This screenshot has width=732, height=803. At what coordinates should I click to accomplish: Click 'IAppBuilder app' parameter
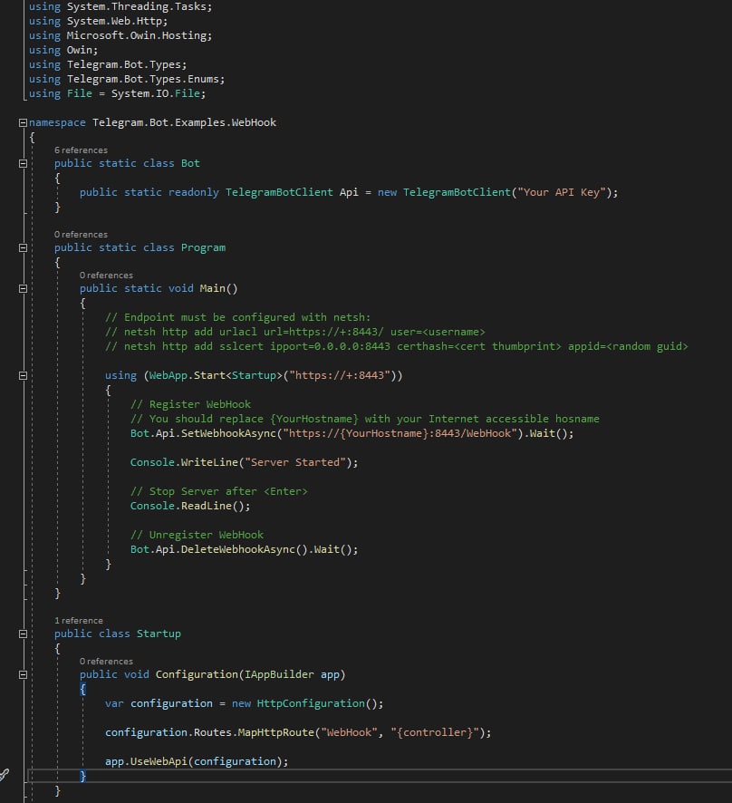292,674
